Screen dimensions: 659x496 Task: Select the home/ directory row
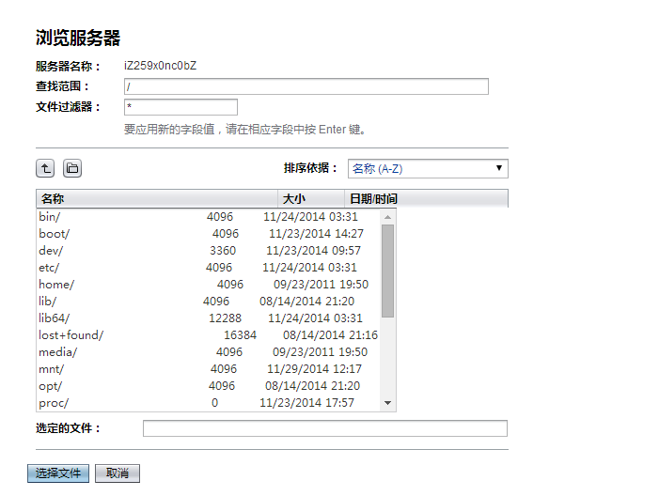[209, 285]
